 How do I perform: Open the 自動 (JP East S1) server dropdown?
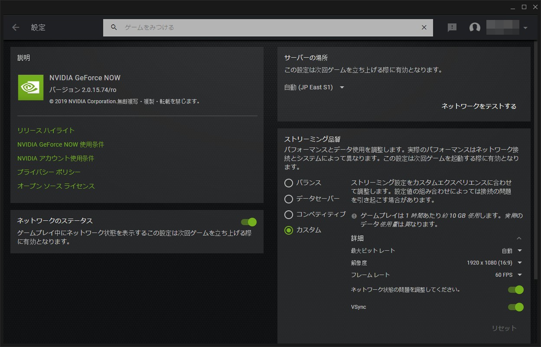tap(314, 87)
